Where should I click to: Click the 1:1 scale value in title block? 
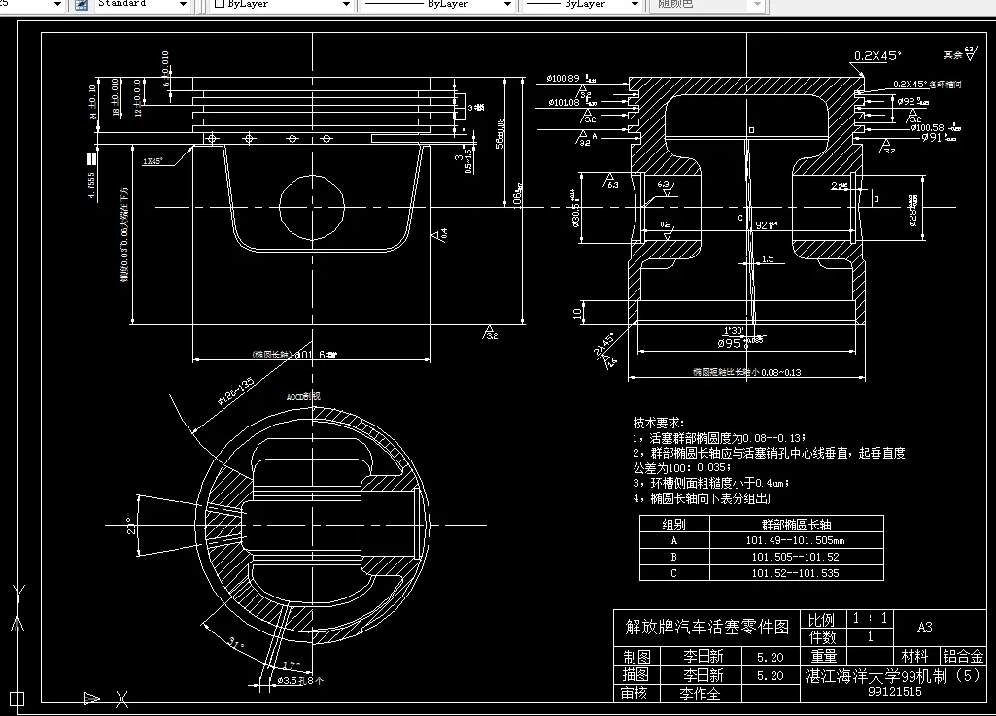pyautogui.click(x=870, y=618)
